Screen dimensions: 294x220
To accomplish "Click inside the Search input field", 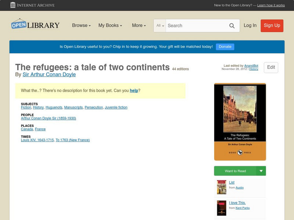I will coord(195,26).
